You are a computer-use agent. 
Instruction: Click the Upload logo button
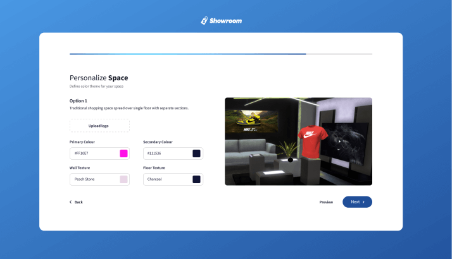tap(99, 126)
